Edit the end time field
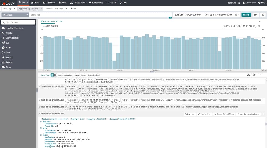 [x=219, y=15]
